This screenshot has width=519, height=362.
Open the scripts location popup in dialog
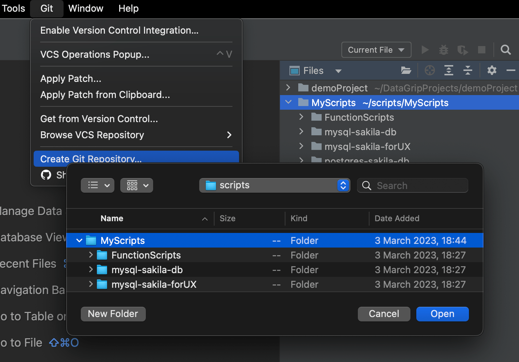click(x=274, y=185)
